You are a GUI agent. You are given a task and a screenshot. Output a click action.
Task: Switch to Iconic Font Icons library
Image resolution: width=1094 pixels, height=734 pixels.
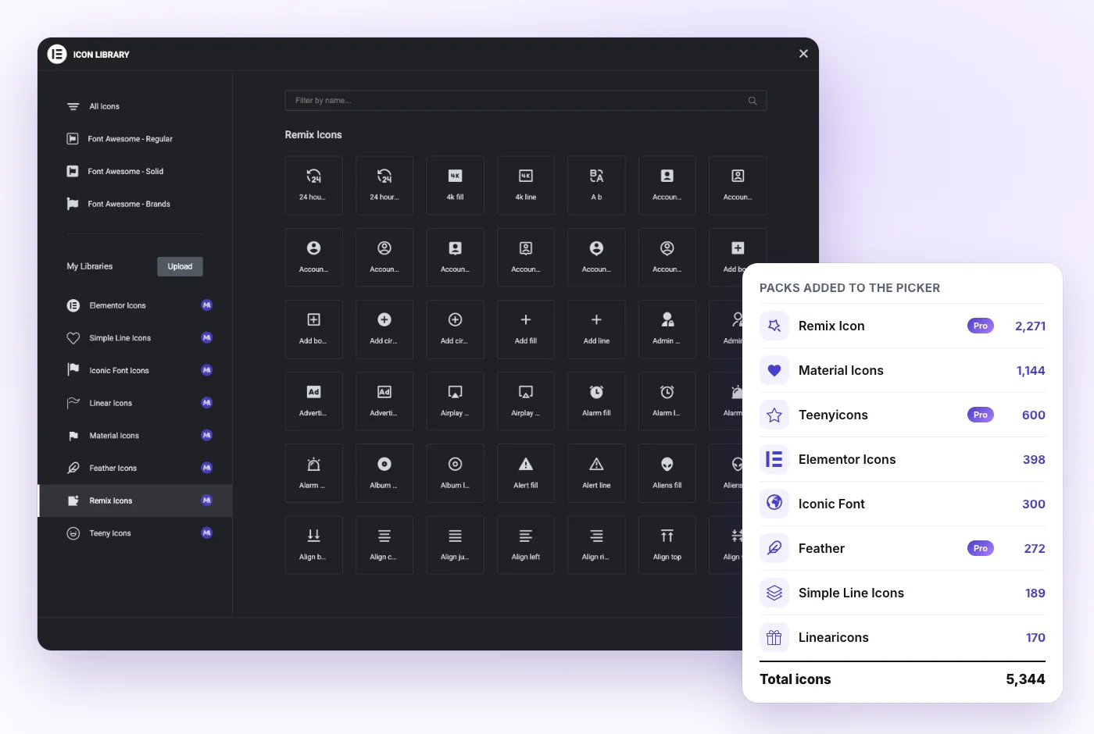tap(134, 370)
